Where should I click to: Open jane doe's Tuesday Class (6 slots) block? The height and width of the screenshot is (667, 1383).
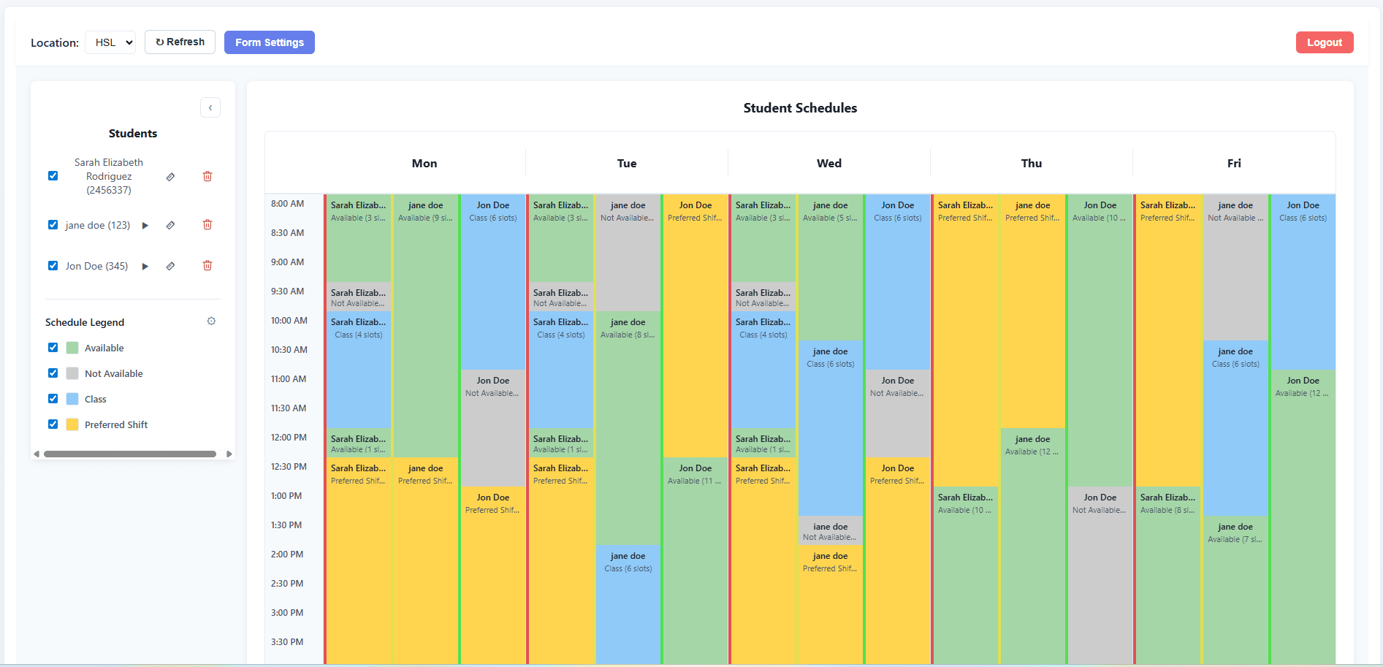(628, 604)
